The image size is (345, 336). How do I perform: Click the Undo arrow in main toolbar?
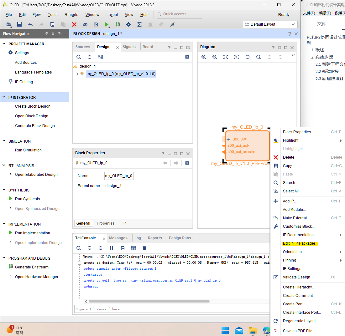tap(30, 24)
